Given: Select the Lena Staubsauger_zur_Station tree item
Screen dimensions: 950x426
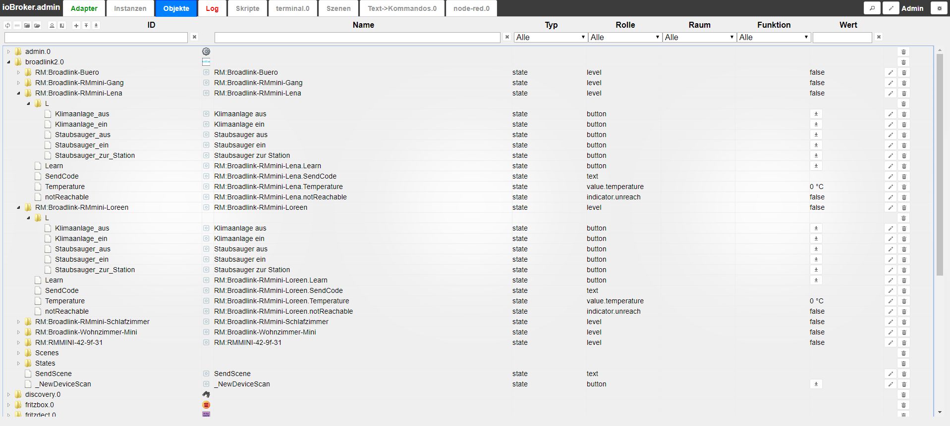Looking at the screenshot, I should click(x=95, y=155).
